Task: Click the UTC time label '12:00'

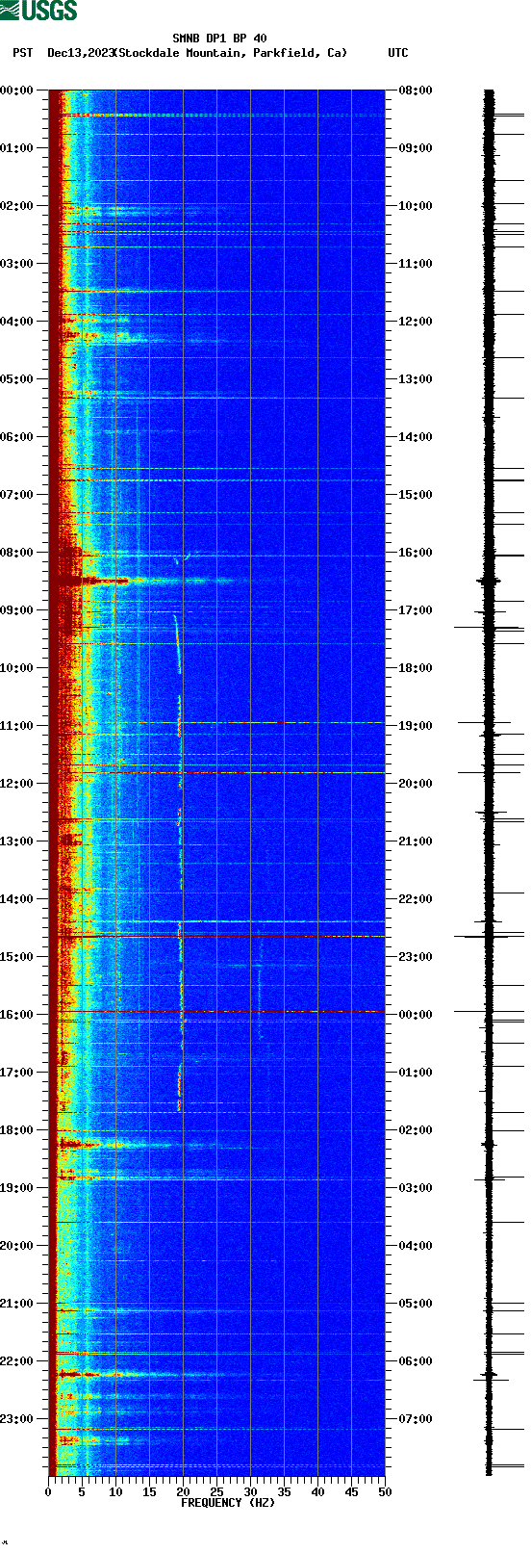Action: (416, 322)
